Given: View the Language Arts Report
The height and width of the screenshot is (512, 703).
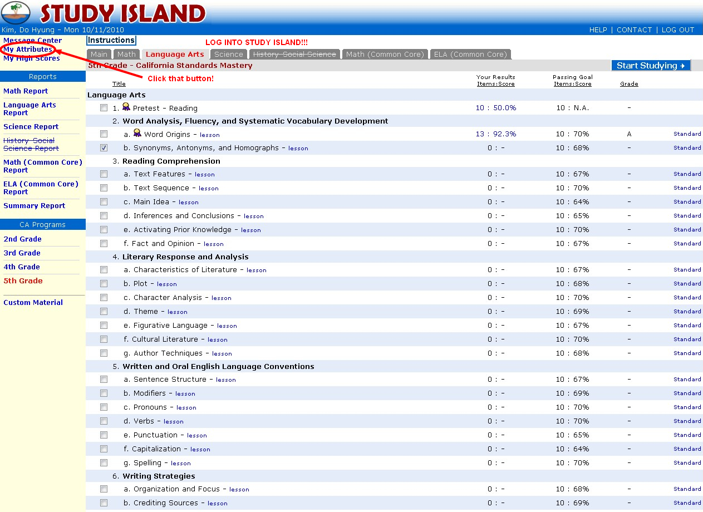Looking at the screenshot, I should click(30, 109).
